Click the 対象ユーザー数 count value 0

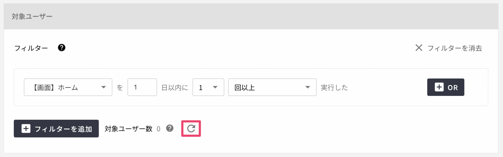click(x=158, y=129)
